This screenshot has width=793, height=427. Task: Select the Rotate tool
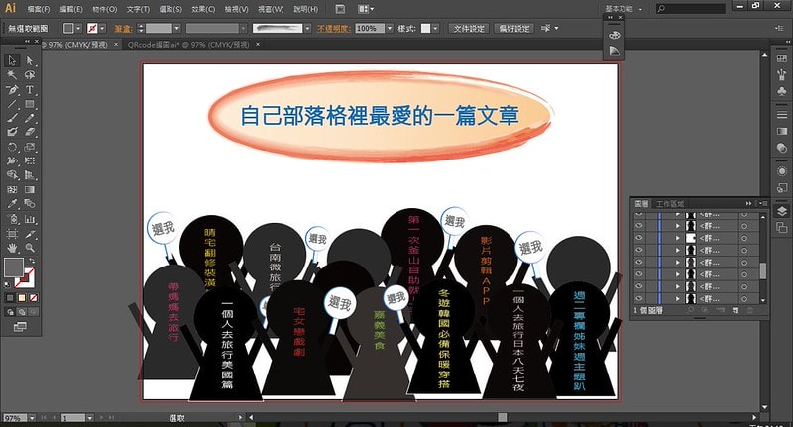pyautogui.click(x=12, y=147)
